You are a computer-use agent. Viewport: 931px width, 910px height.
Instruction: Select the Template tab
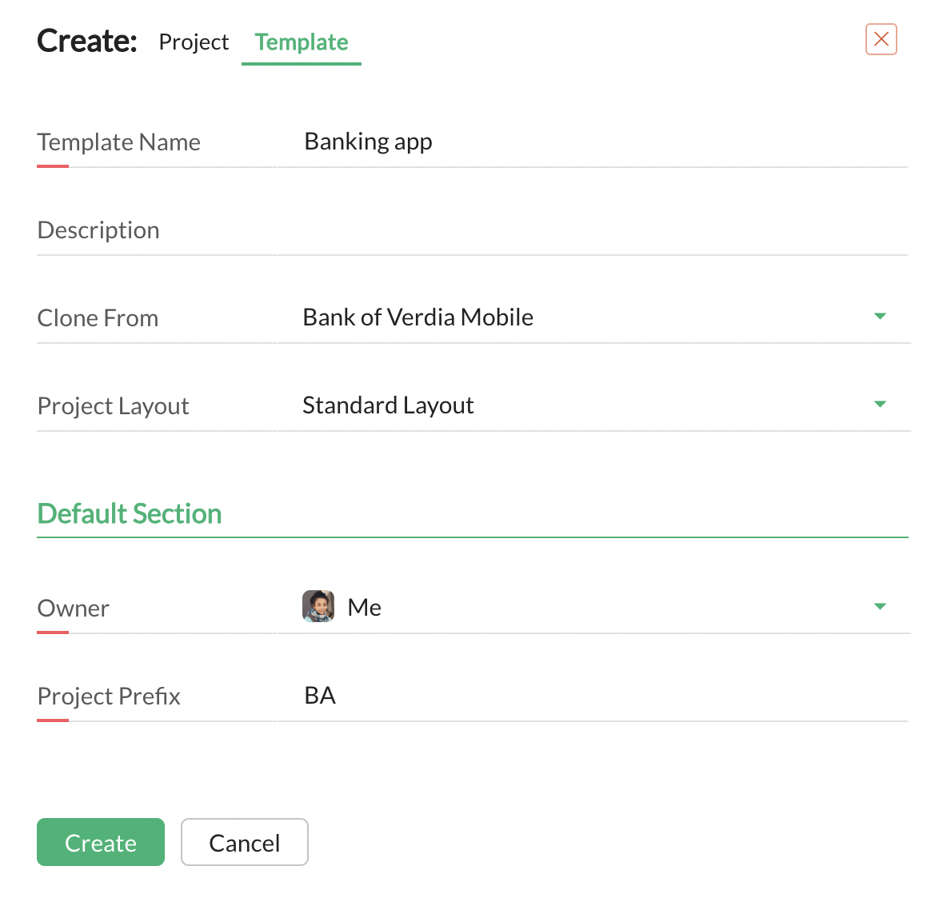tap(302, 42)
